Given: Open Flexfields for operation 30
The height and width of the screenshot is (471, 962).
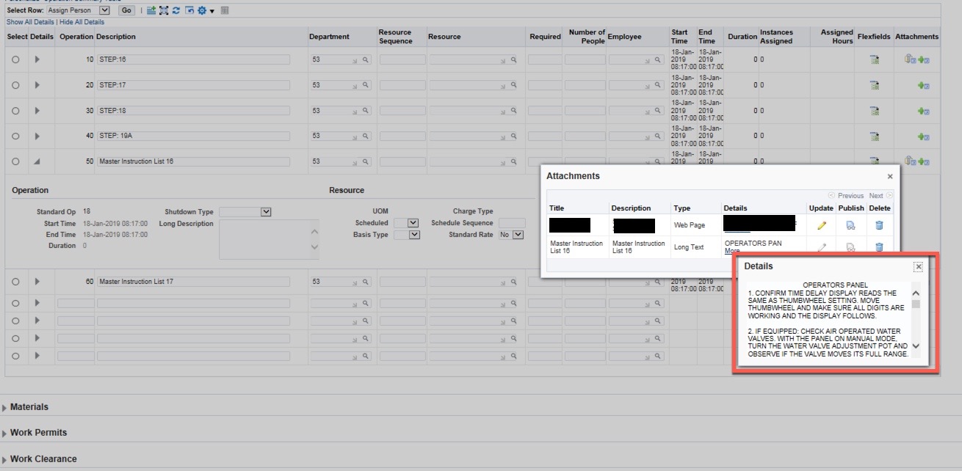Looking at the screenshot, I should [x=875, y=111].
